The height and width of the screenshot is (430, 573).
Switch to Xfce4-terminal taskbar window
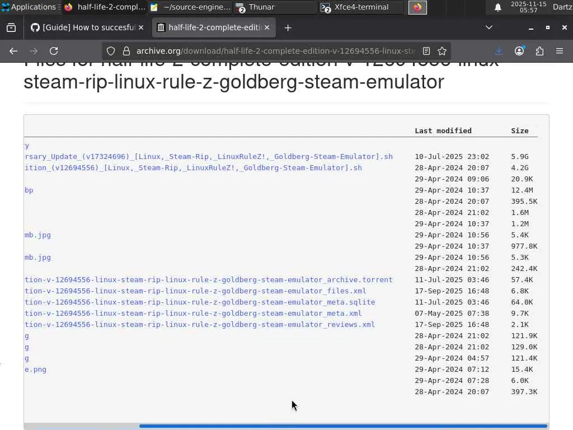click(361, 7)
